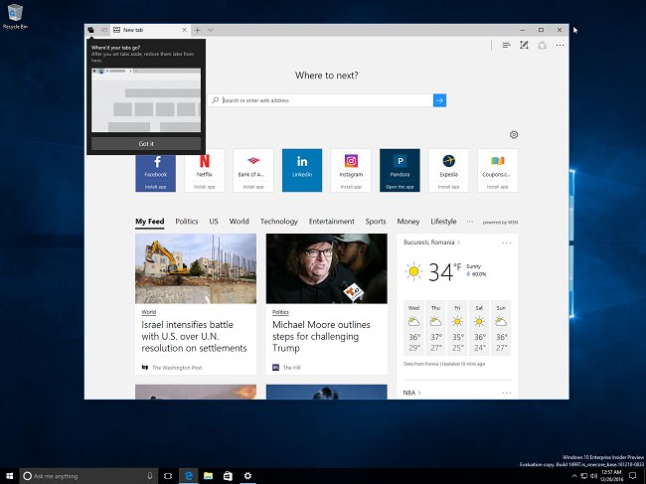This screenshot has width=646, height=484.
Task: Open the tabs you've set aside icon
Action: click(x=90, y=30)
